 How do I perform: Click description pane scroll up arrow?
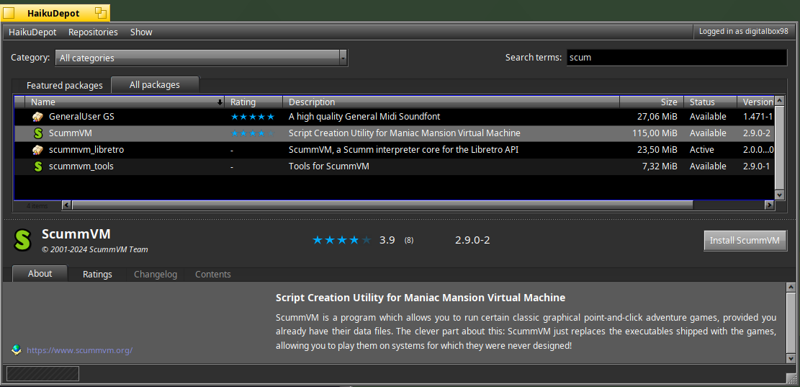tap(791, 288)
